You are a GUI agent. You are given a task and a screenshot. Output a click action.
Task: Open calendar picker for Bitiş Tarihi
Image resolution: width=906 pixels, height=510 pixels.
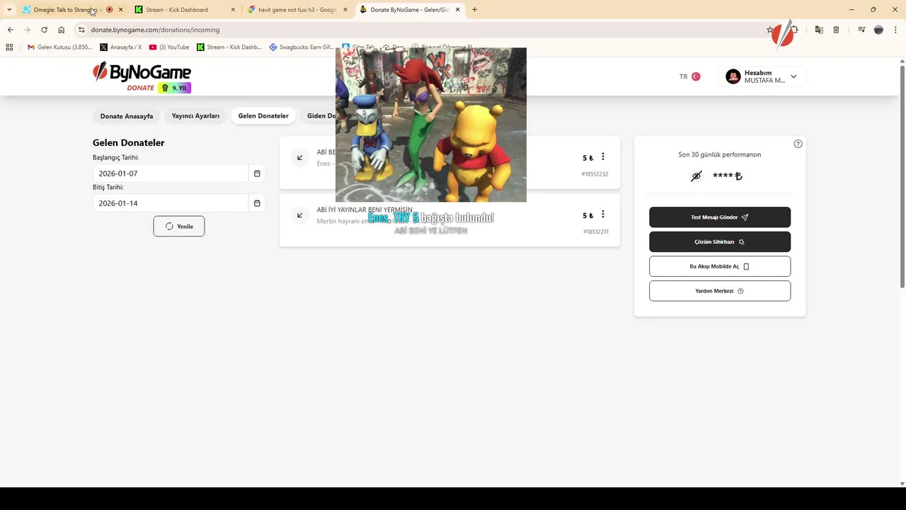[257, 203]
